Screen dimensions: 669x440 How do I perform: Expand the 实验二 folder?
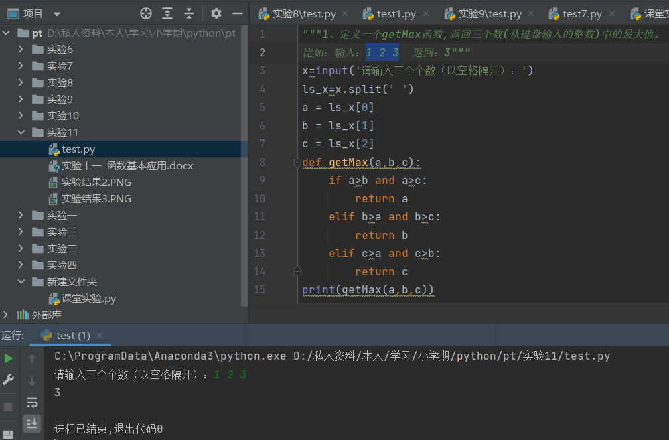pyautogui.click(x=21, y=248)
